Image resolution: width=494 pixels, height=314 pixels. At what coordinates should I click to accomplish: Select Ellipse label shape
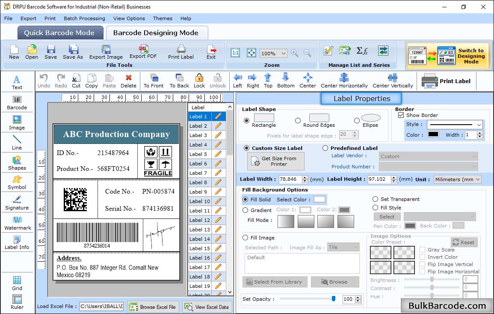[357, 120]
